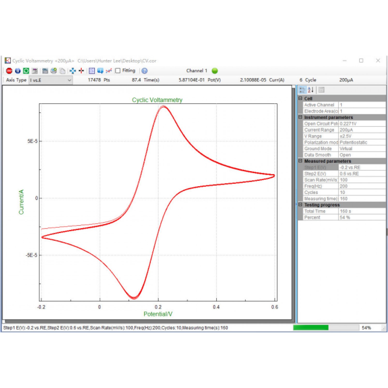Select the Scan Rate property row
The image size is (388, 388).
point(320,180)
